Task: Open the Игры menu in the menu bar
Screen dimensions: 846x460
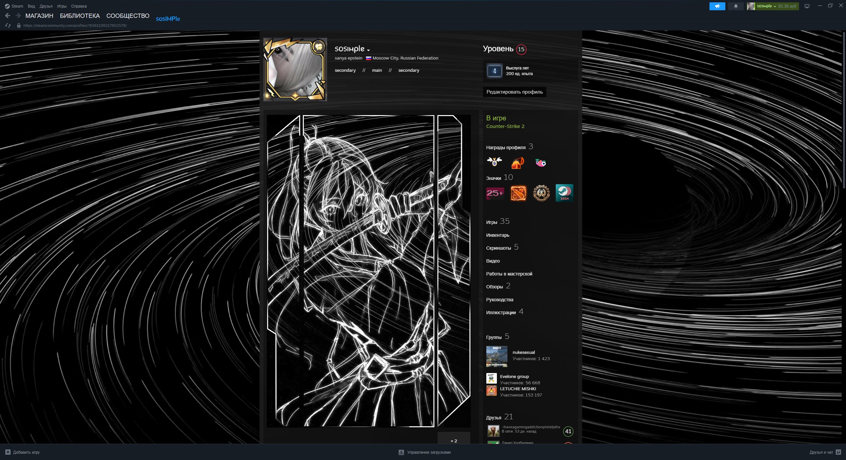Action: [x=62, y=6]
